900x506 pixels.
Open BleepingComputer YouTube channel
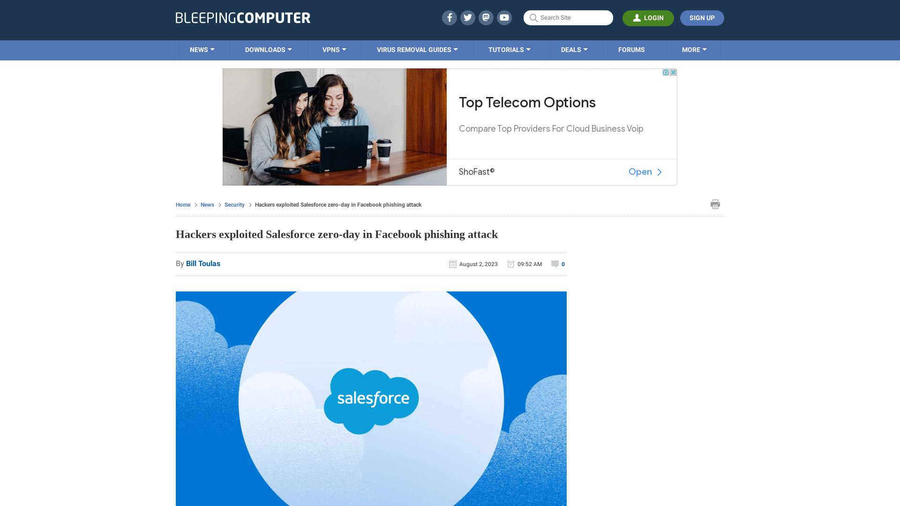point(505,18)
